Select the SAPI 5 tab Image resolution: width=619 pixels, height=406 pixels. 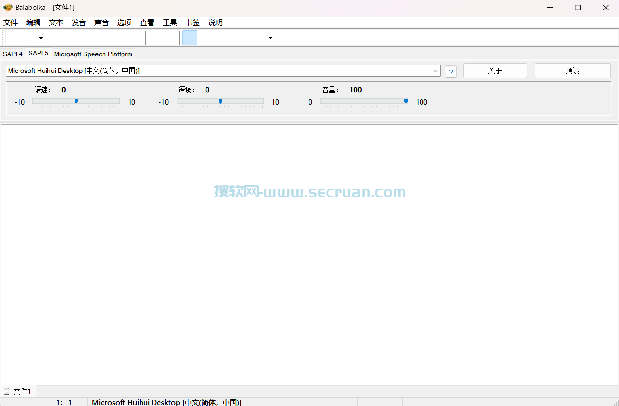(38, 53)
